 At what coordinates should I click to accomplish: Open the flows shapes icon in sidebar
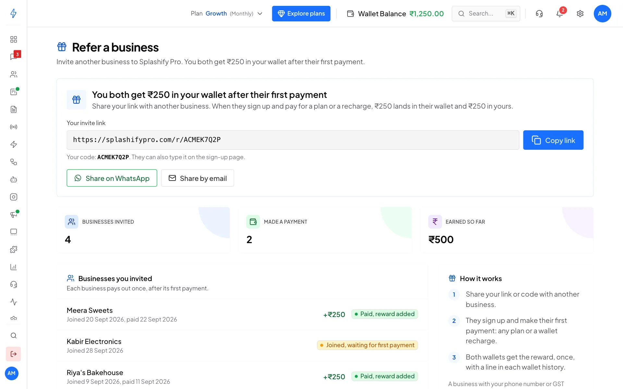tap(13, 162)
